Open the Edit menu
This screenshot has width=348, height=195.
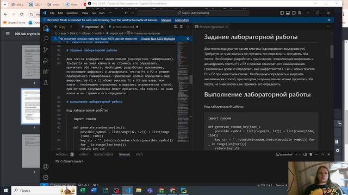click(60, 13)
